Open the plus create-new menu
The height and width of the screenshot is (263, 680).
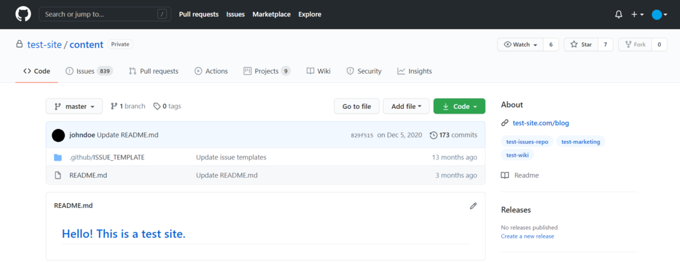[x=637, y=15]
